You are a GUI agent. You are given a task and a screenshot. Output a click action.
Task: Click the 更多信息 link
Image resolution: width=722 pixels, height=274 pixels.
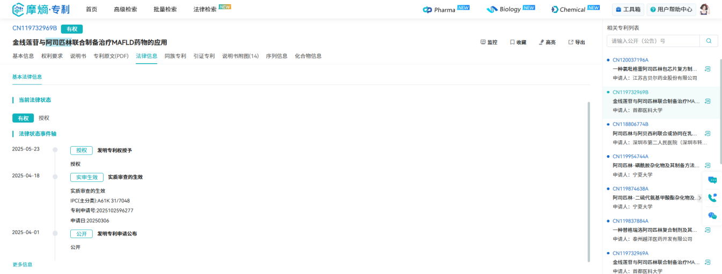tap(23, 264)
